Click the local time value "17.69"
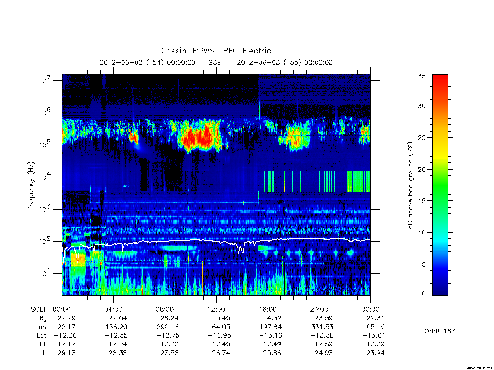The width and height of the screenshot is (494, 370). [x=375, y=344]
